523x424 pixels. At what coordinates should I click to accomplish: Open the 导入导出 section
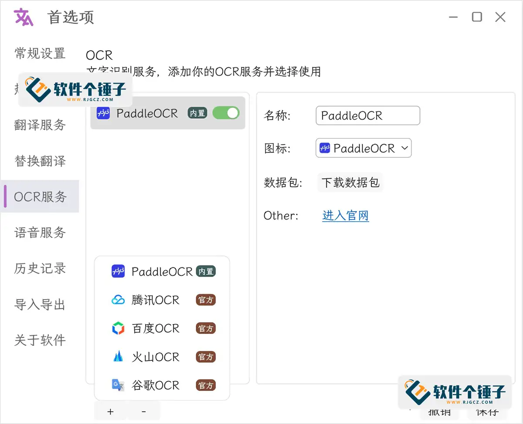click(x=40, y=304)
